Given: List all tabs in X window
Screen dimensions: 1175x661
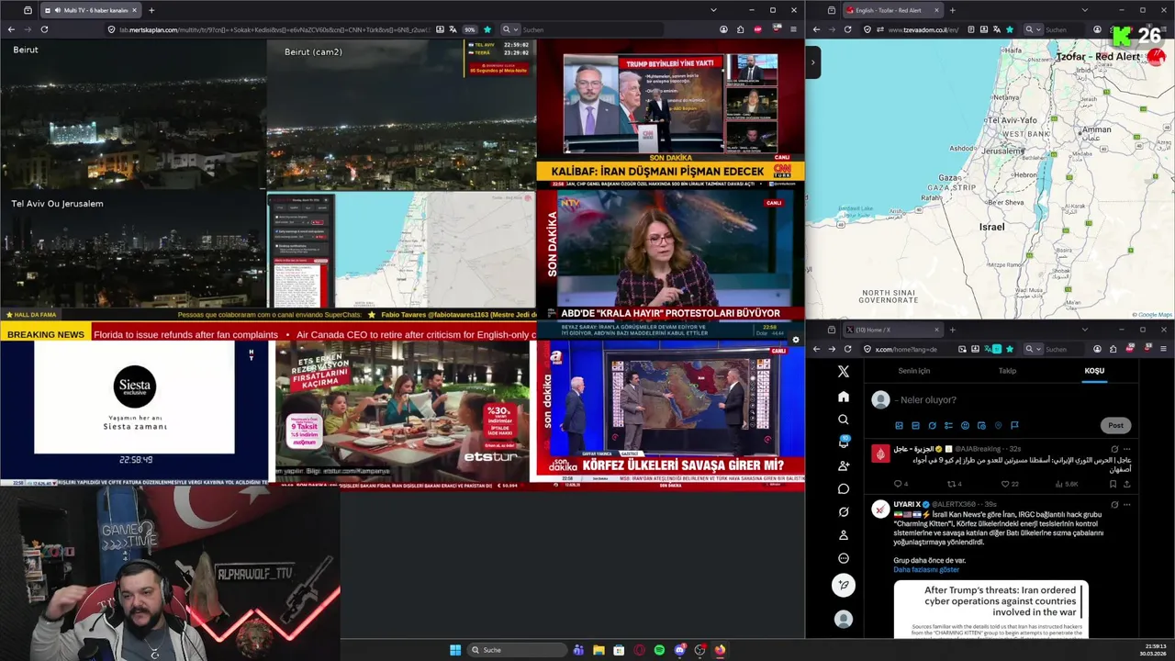Looking at the screenshot, I should point(1084,330).
